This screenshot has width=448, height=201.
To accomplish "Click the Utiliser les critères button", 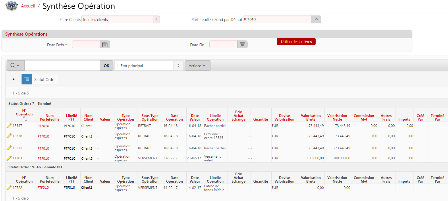I will (296, 42).
